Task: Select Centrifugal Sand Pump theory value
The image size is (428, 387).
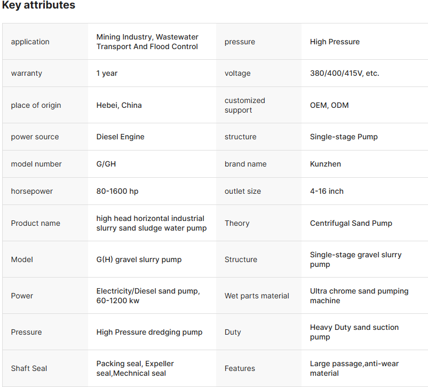Action: (x=351, y=223)
